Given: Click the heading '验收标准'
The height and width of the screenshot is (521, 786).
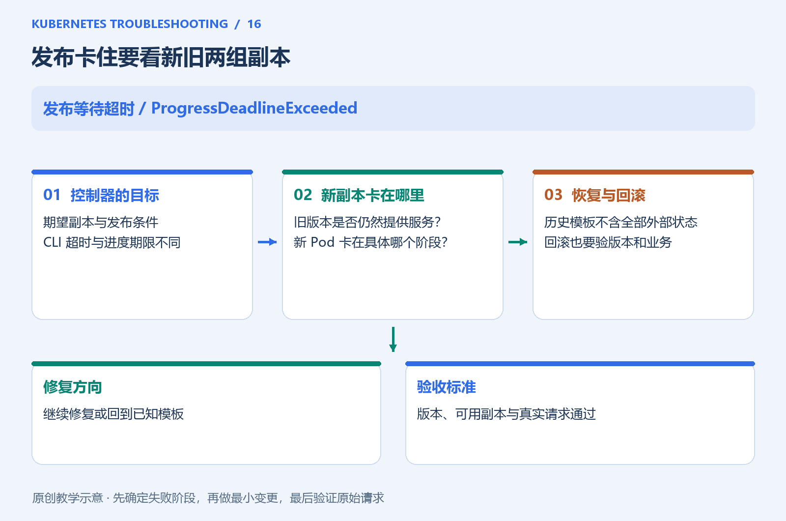Looking at the screenshot, I should tap(447, 387).
